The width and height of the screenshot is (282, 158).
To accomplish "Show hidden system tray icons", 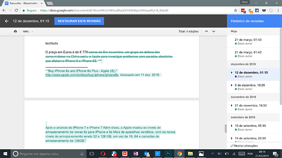I will click(213, 154).
